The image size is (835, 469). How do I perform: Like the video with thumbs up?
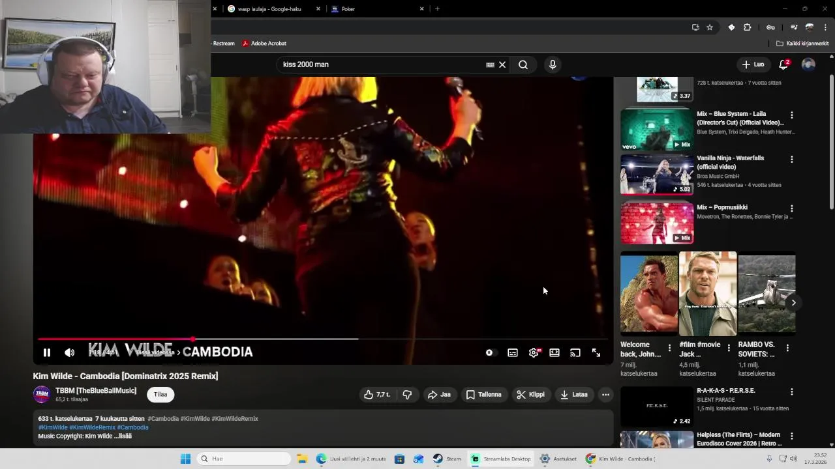click(x=377, y=395)
